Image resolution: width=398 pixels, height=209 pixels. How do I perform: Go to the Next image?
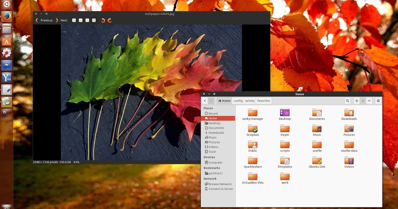coord(63,20)
